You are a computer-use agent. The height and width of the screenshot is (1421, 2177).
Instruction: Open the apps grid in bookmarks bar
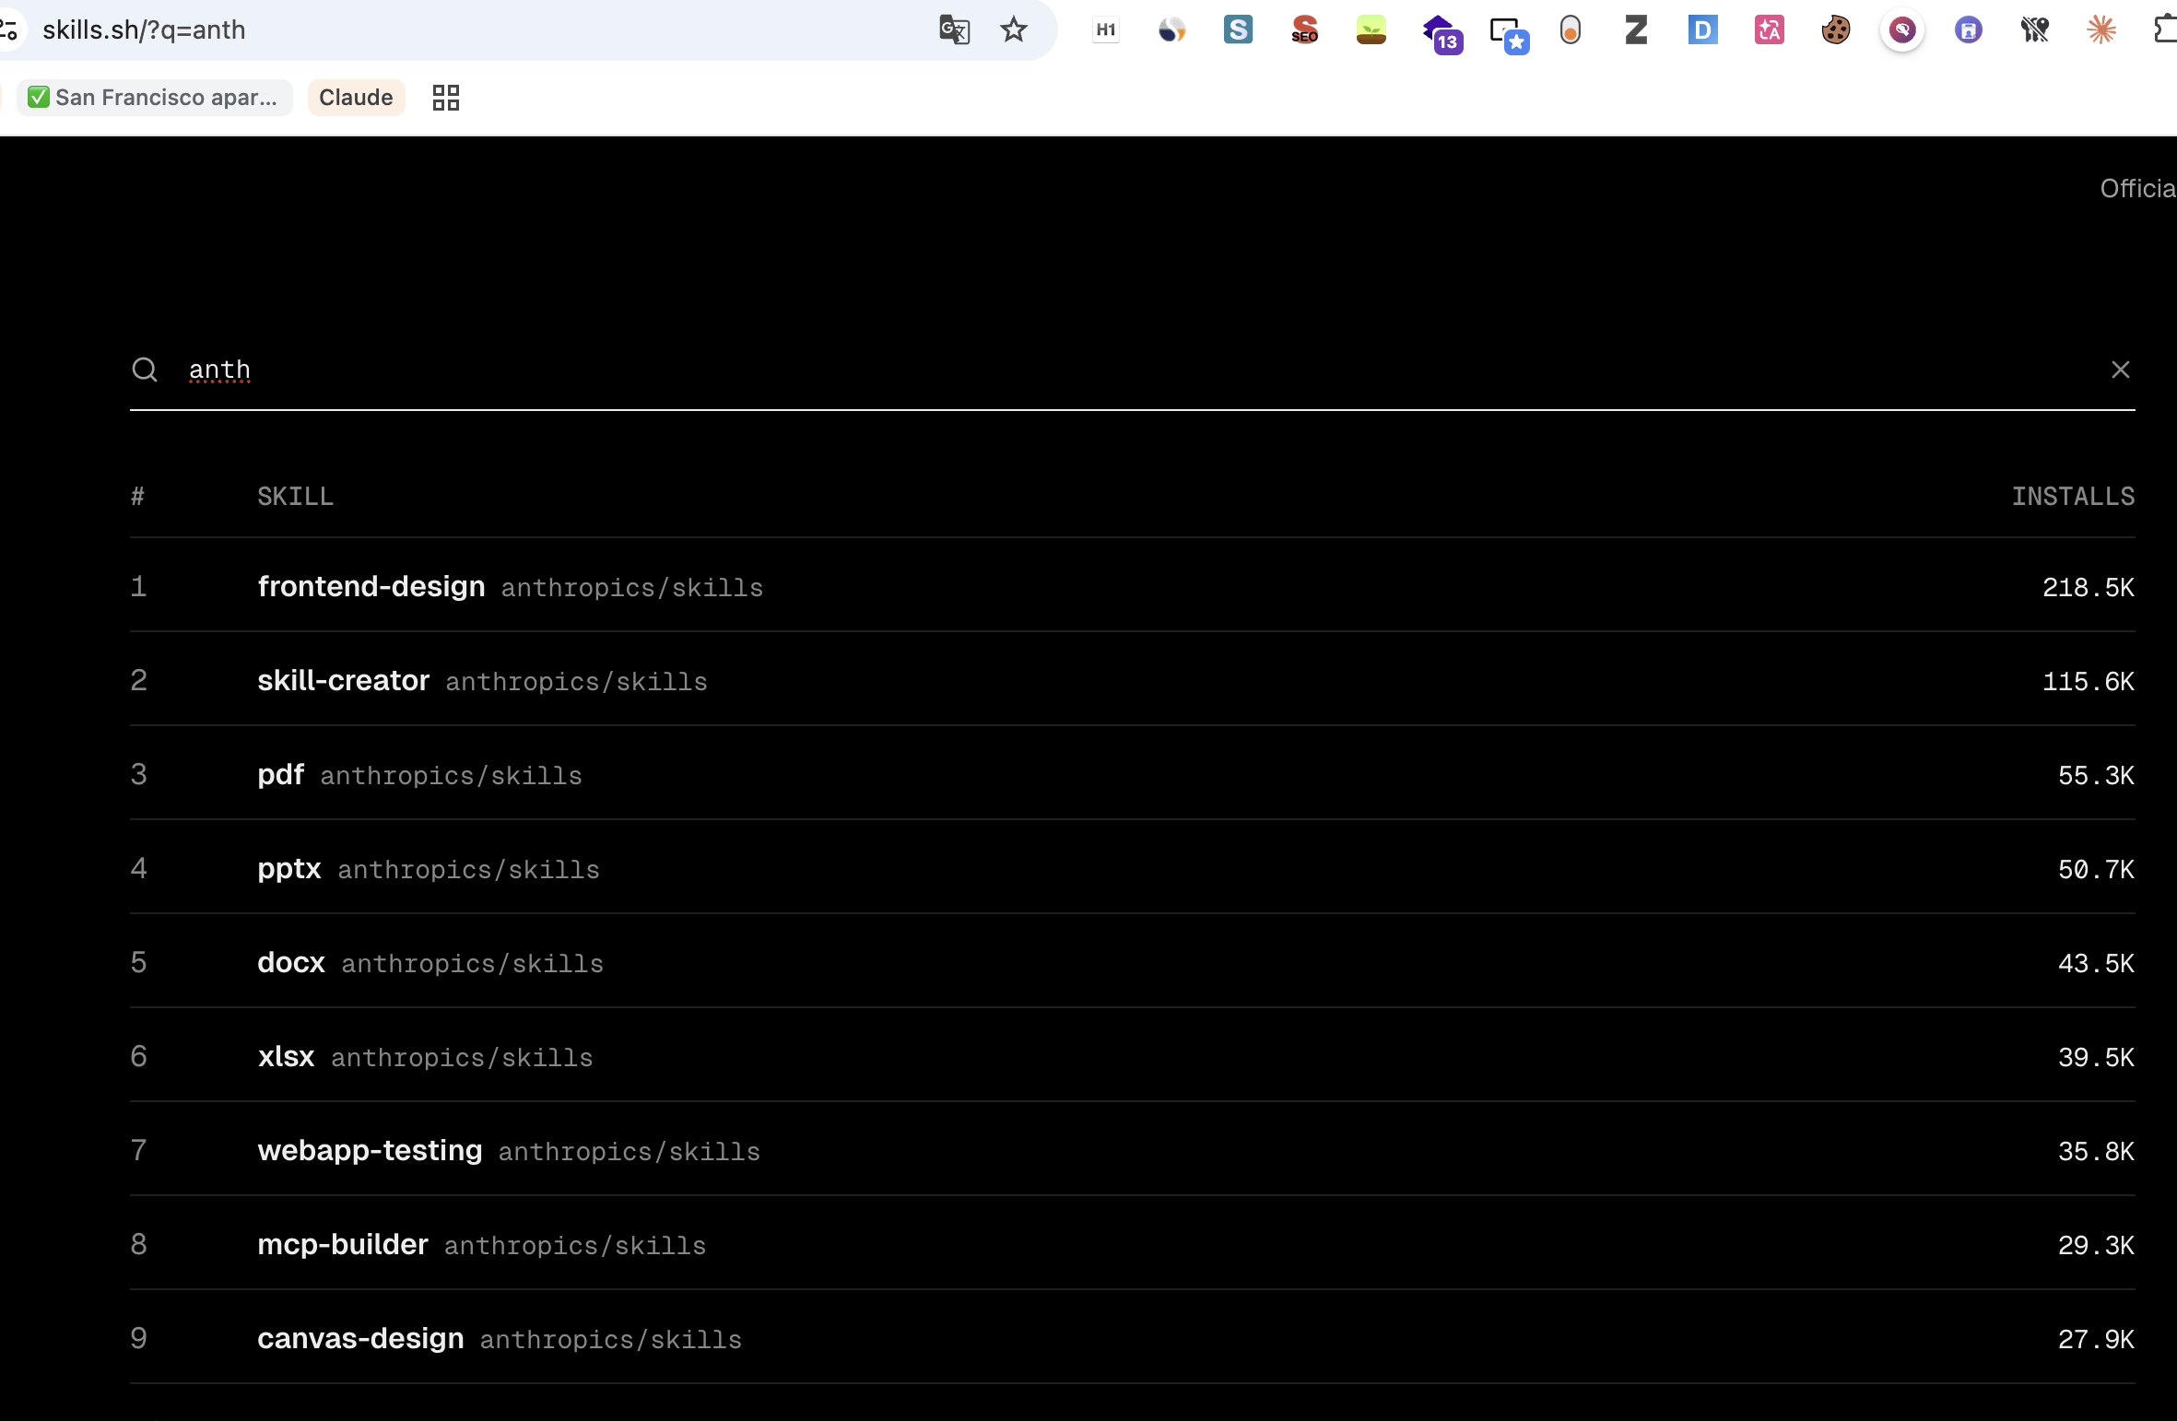pyautogui.click(x=446, y=98)
